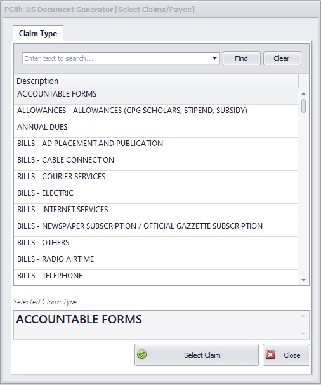This screenshot has height=385, width=321.
Task: Select ALLOWANCES (CPG SCHOLARS, STIPEND, SUBSIDY) row
Action: (x=156, y=113)
